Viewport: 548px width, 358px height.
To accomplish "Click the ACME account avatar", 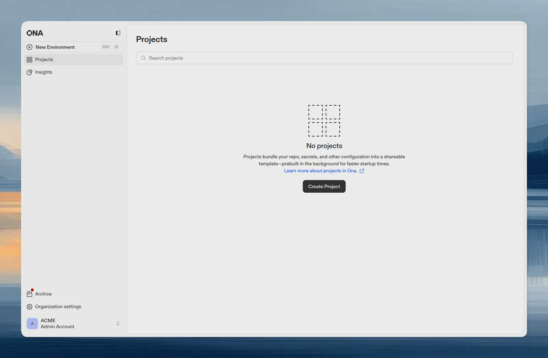I will pos(32,323).
